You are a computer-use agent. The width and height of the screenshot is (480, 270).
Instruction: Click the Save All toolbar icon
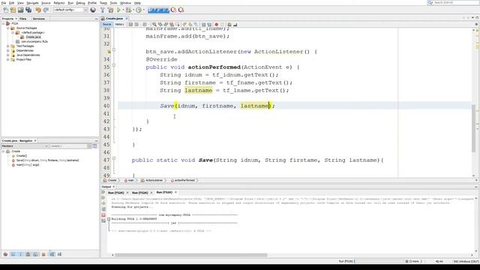click(x=28, y=10)
